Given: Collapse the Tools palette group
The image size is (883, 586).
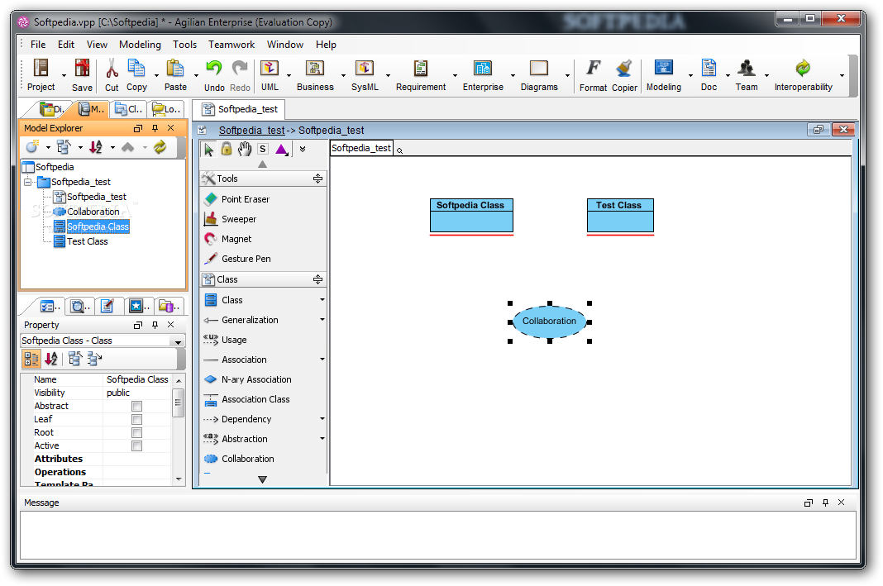Looking at the screenshot, I should [317, 179].
